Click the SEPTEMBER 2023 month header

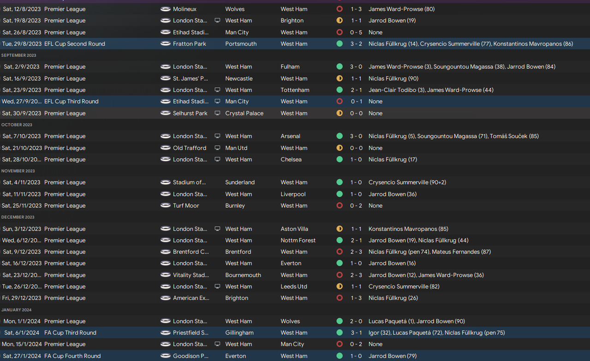coord(19,55)
